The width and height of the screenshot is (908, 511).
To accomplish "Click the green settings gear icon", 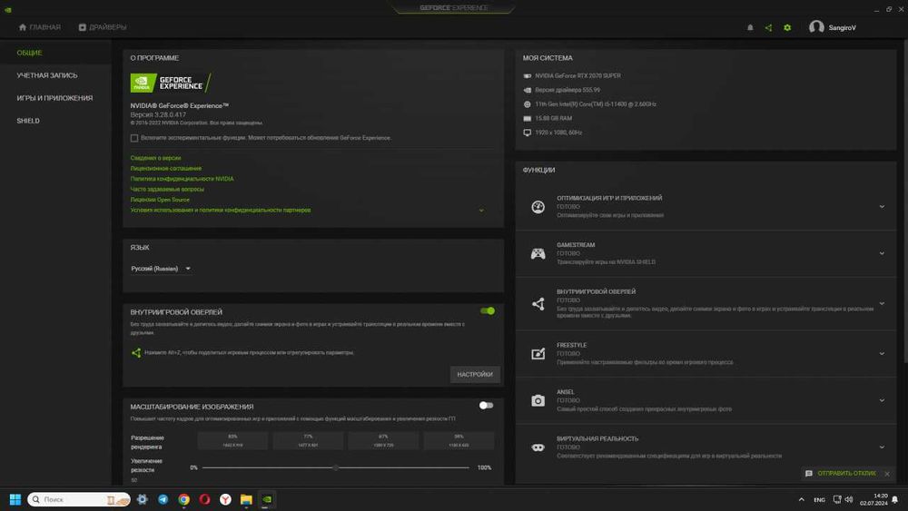I will (x=787, y=27).
